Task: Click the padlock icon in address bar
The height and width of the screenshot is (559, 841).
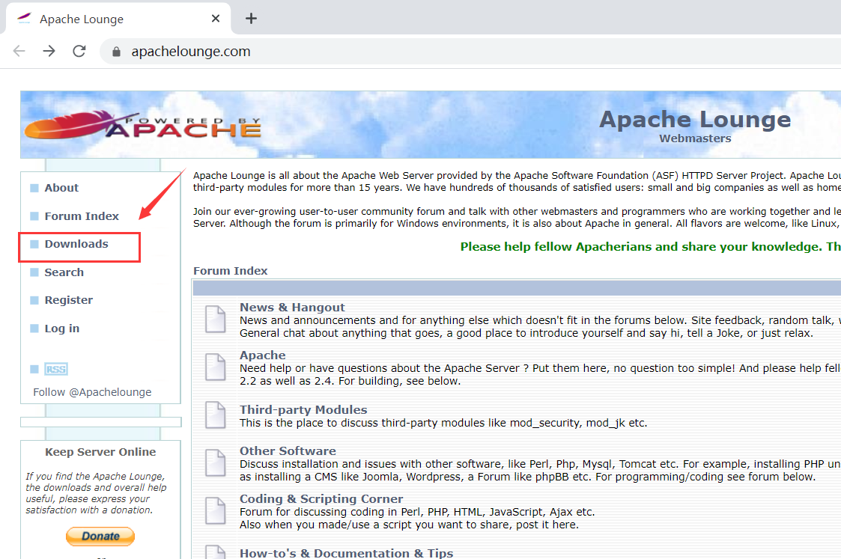Action: [115, 51]
